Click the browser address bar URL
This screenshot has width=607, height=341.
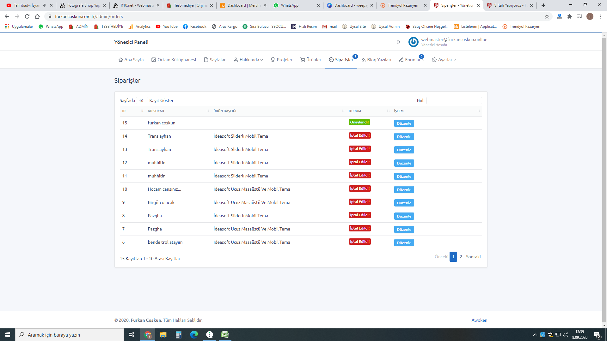[89, 16]
